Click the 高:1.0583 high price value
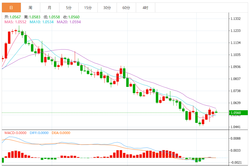This screenshot has height=166, width=250. coord(32,17)
